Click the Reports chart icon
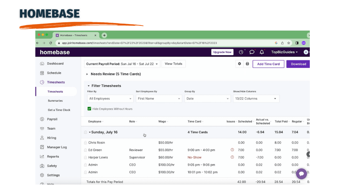The height and width of the screenshot is (194, 345). click(42, 156)
